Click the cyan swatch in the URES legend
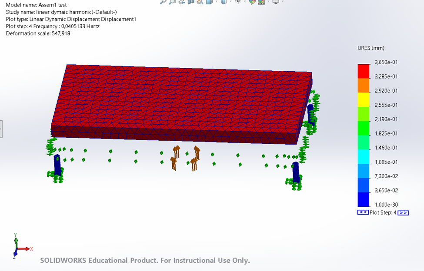 point(364,156)
